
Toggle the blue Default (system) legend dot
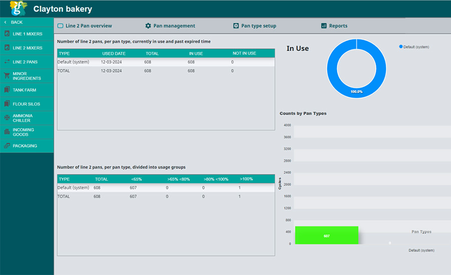point(401,46)
